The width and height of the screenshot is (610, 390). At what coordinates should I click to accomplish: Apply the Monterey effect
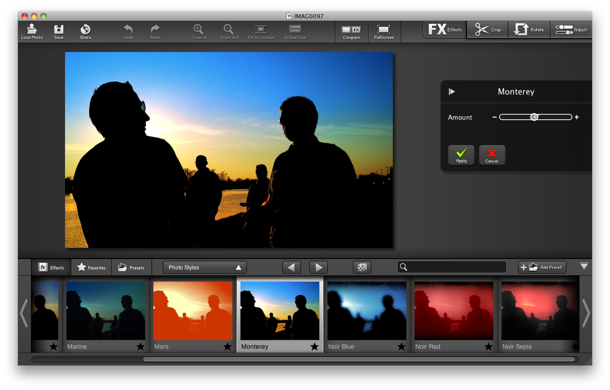[461, 155]
